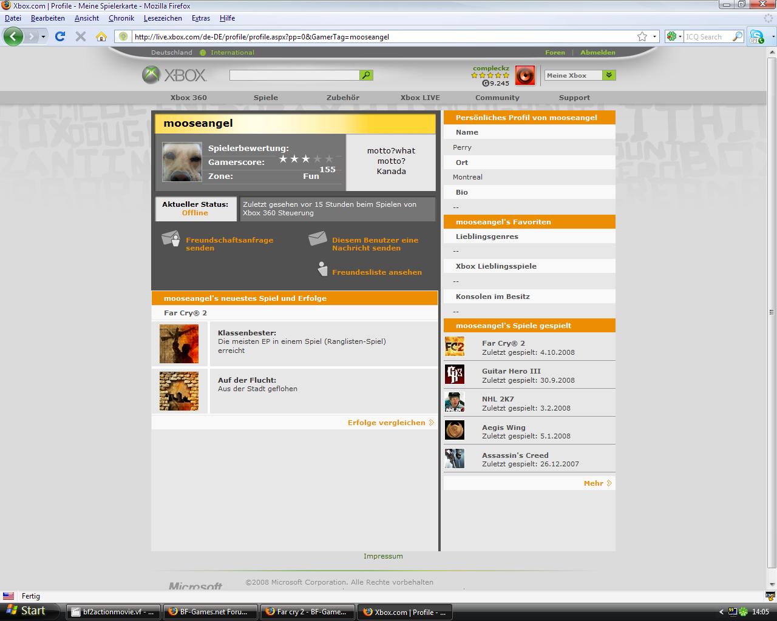
Task: Open the Extras menu
Action: [x=201, y=18]
